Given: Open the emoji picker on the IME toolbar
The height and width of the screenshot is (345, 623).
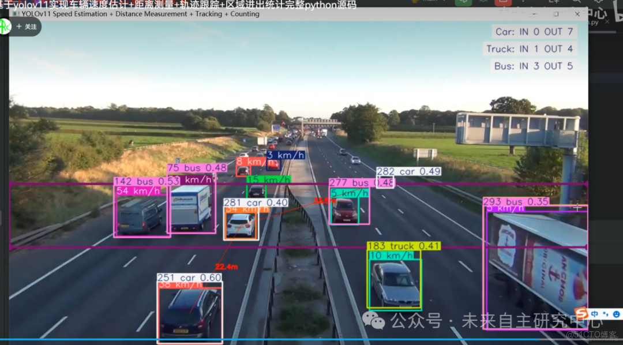Looking at the screenshot, I should click(x=617, y=314).
